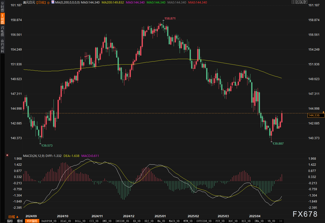Screen dimensions: 325x223
Task: Choose the BOLL_UD indicator
Action: click(x=80, y=221)
